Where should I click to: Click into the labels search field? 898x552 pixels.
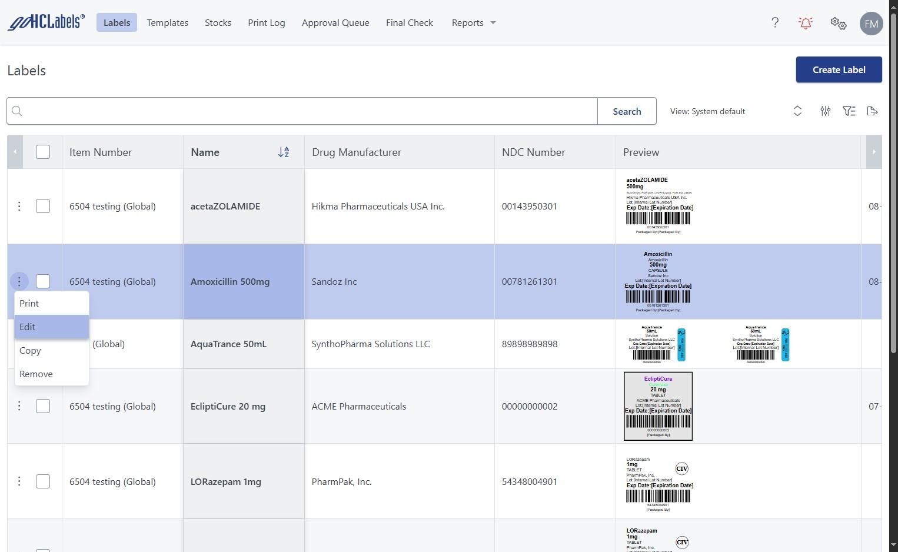click(306, 111)
